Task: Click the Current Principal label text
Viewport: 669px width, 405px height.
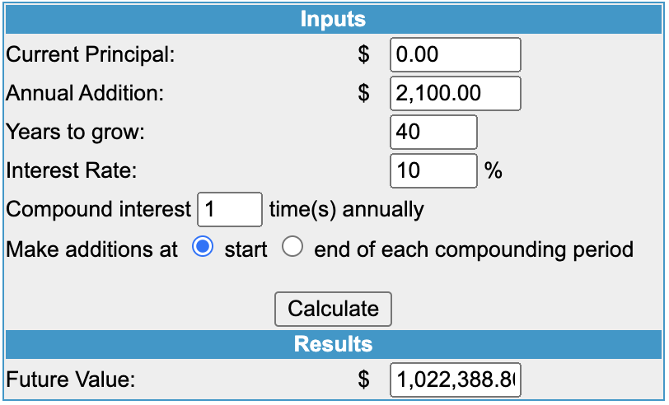Action: coord(91,54)
